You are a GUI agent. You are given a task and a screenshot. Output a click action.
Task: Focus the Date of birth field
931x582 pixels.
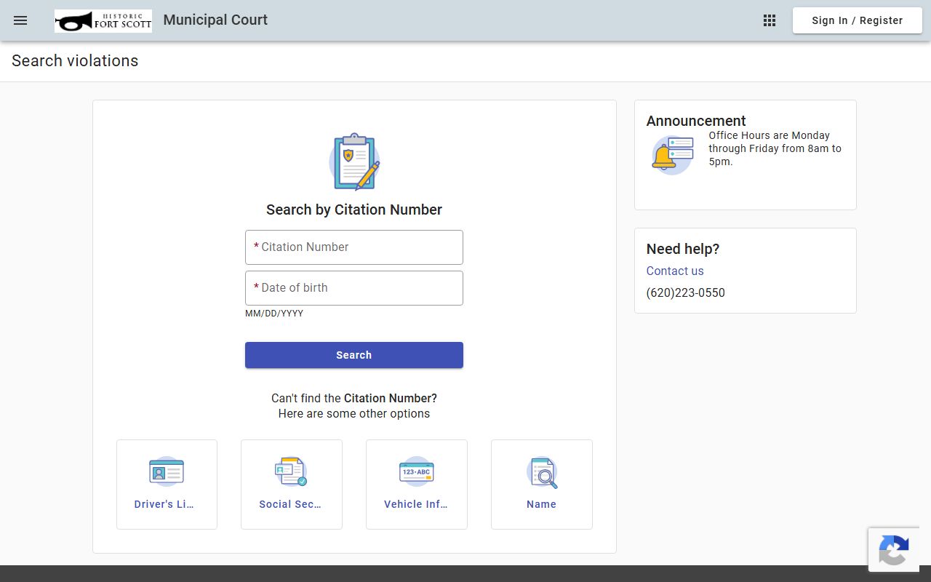[354, 288]
